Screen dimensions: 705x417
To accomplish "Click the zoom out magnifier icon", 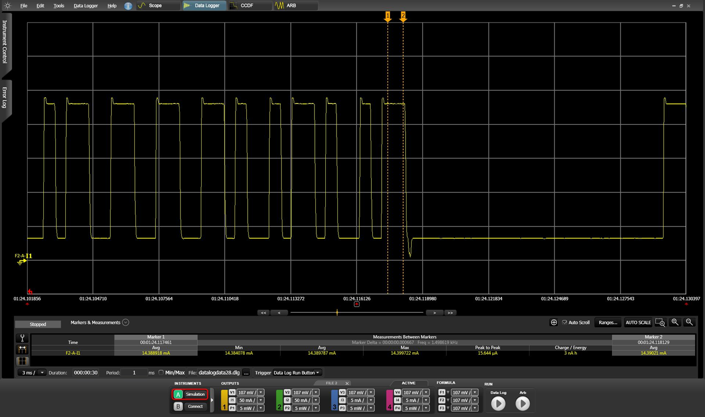I will [x=689, y=322].
